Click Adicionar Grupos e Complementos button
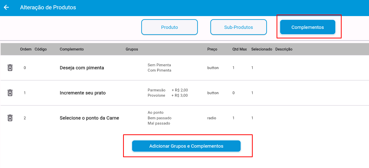 coord(186,146)
